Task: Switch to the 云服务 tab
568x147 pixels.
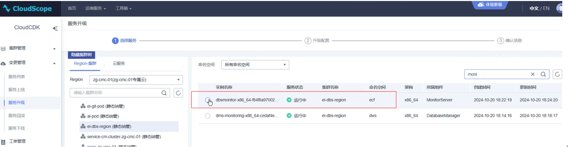Action: click(x=119, y=64)
